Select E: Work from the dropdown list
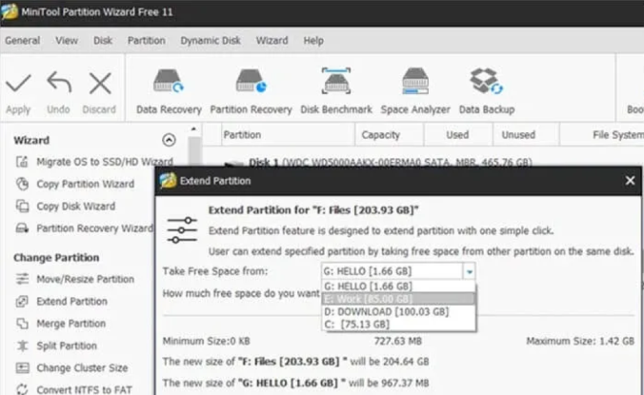The width and height of the screenshot is (644, 395). pyautogui.click(x=398, y=299)
